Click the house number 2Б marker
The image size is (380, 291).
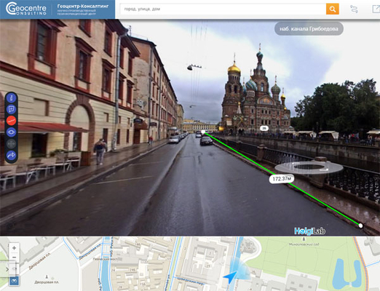[264, 128]
